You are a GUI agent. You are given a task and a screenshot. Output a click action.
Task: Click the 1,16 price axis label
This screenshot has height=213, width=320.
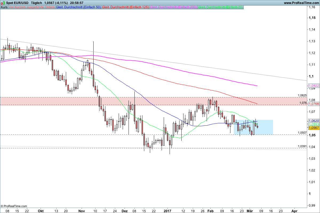[x=312, y=7]
